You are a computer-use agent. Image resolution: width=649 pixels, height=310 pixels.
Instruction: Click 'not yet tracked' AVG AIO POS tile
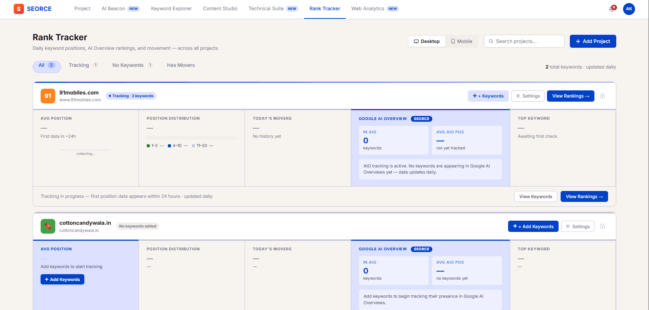click(467, 140)
